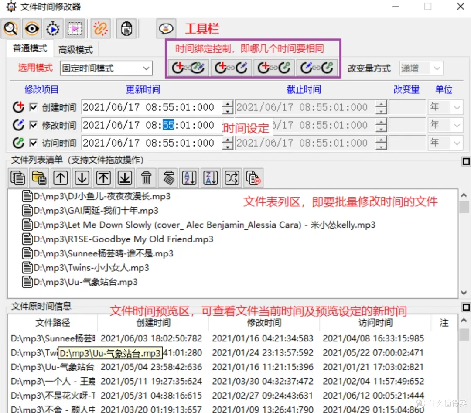This screenshot has width=471, height=413.
Task: Select D:\mp3\Sunnee杨芸晴-谁不是.mp3 in file list
Action: pos(98,253)
